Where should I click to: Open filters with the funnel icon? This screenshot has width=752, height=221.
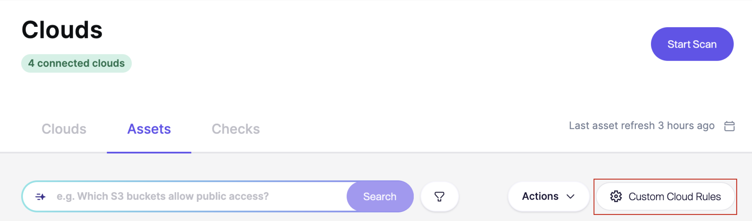coord(439,196)
